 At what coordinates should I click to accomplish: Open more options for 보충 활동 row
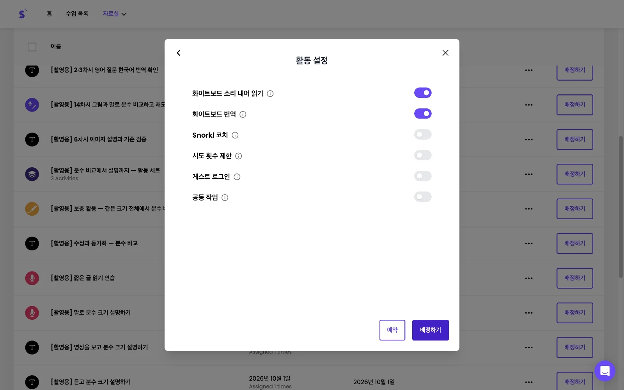pyautogui.click(x=529, y=209)
